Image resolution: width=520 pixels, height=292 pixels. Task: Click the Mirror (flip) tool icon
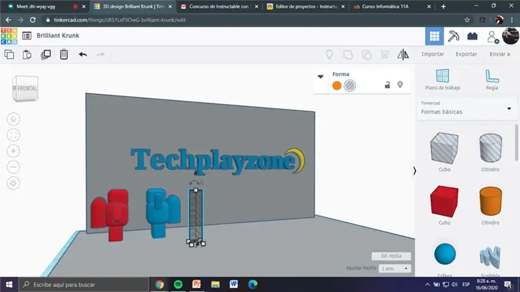(x=403, y=55)
